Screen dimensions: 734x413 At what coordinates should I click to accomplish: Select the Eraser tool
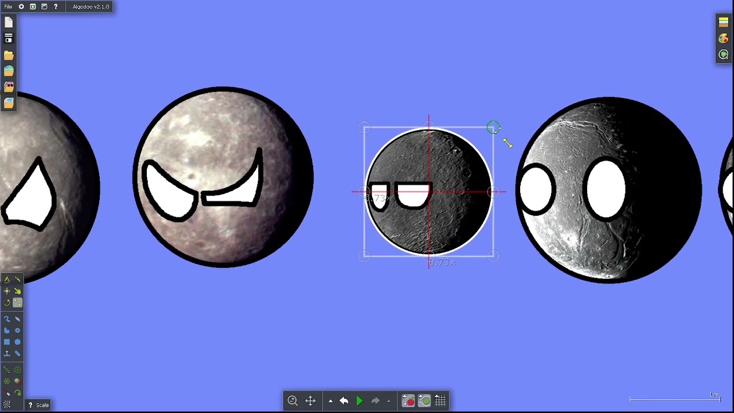click(18, 319)
